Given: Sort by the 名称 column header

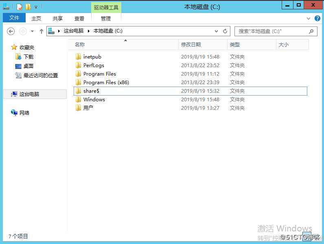Looking at the screenshot, I should coord(123,45).
